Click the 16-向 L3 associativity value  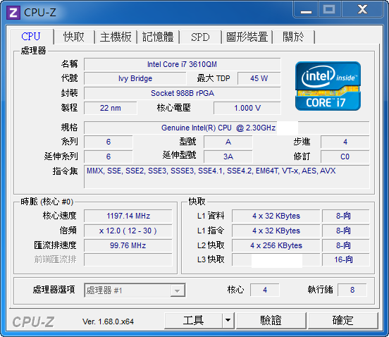(x=345, y=260)
